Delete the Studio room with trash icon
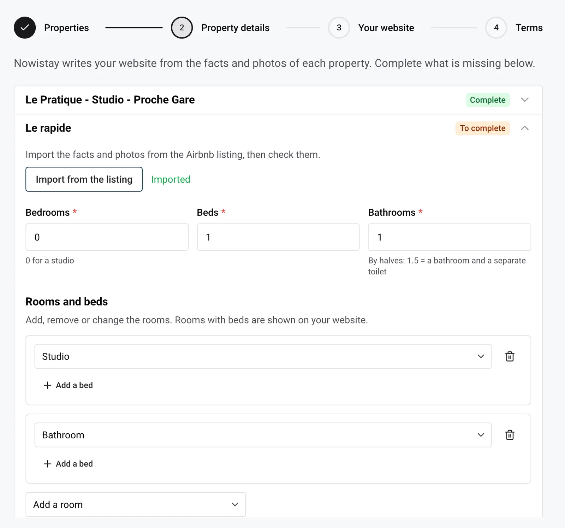The height and width of the screenshot is (528, 565). click(510, 356)
